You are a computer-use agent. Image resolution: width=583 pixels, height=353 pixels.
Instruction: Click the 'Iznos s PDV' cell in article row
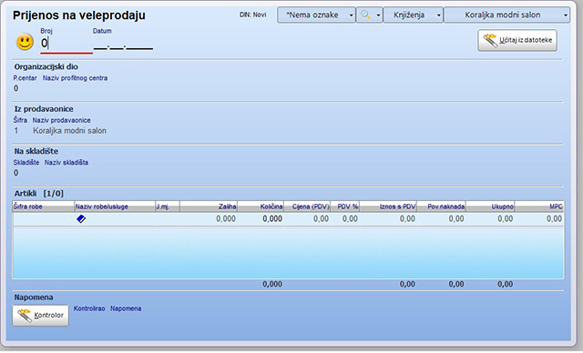[388, 219]
